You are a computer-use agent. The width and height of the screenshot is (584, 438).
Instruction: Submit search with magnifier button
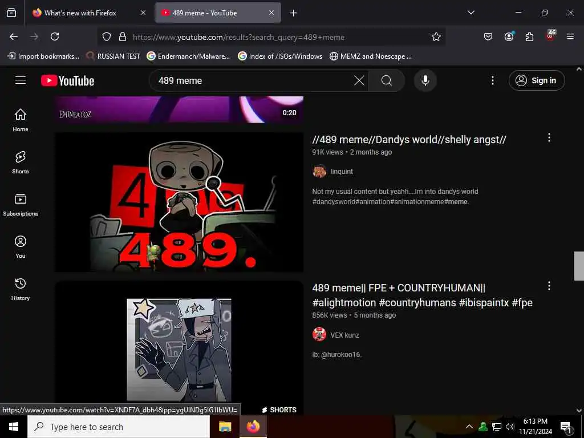pyautogui.click(x=387, y=80)
